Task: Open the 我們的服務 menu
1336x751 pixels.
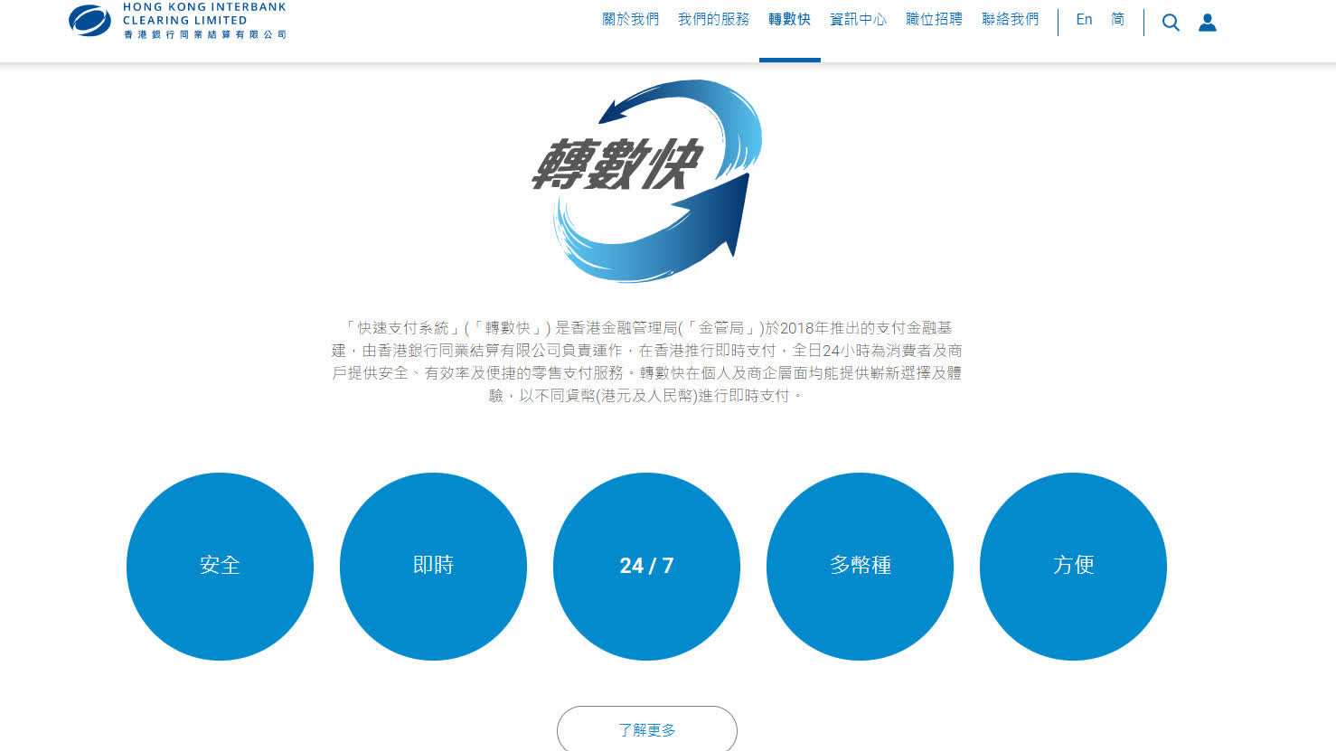Action: pyautogui.click(x=713, y=19)
